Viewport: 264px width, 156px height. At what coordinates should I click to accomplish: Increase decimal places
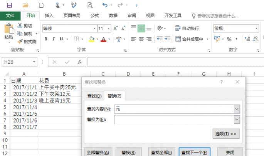247,39
